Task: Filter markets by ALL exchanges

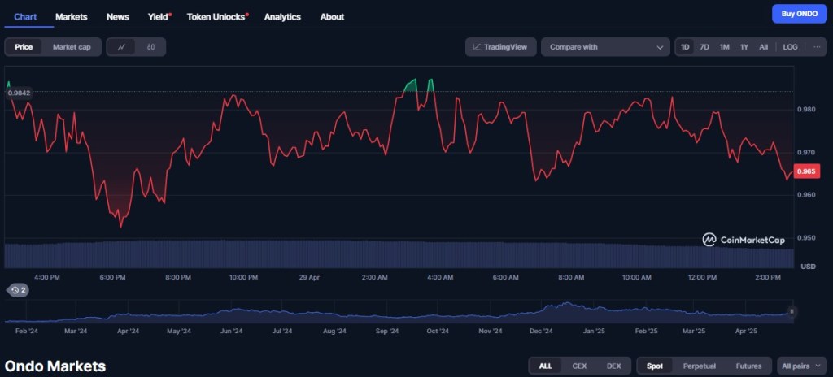Action: [546, 366]
